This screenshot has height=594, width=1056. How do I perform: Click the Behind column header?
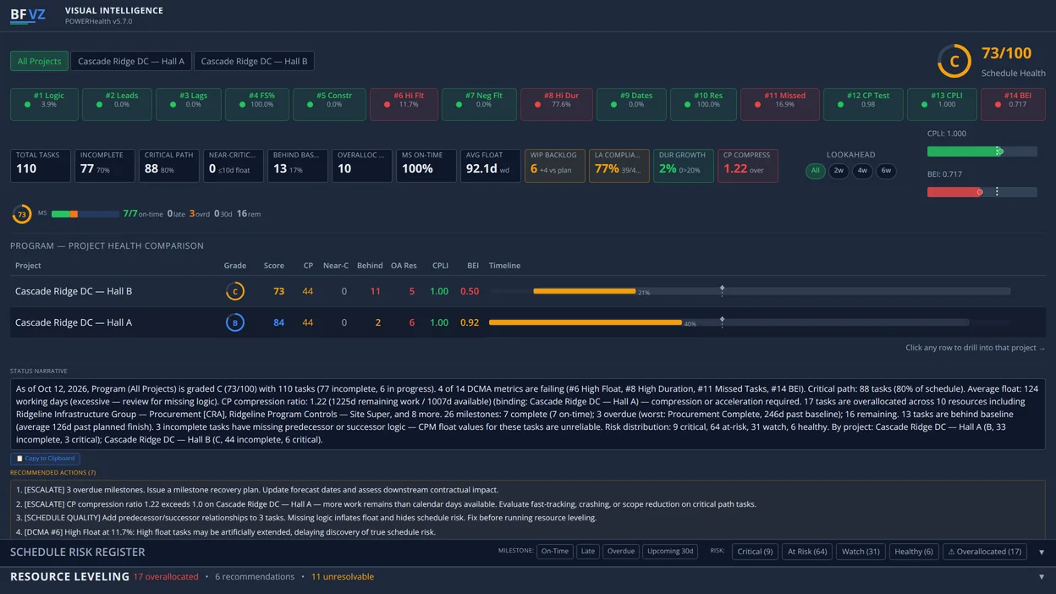[x=370, y=266]
